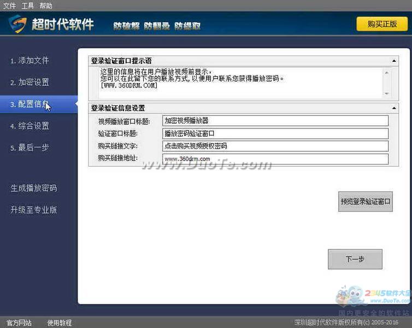Open 生成播放密码 in sidebar
Screen dimensions: 412x328
click(x=34, y=188)
